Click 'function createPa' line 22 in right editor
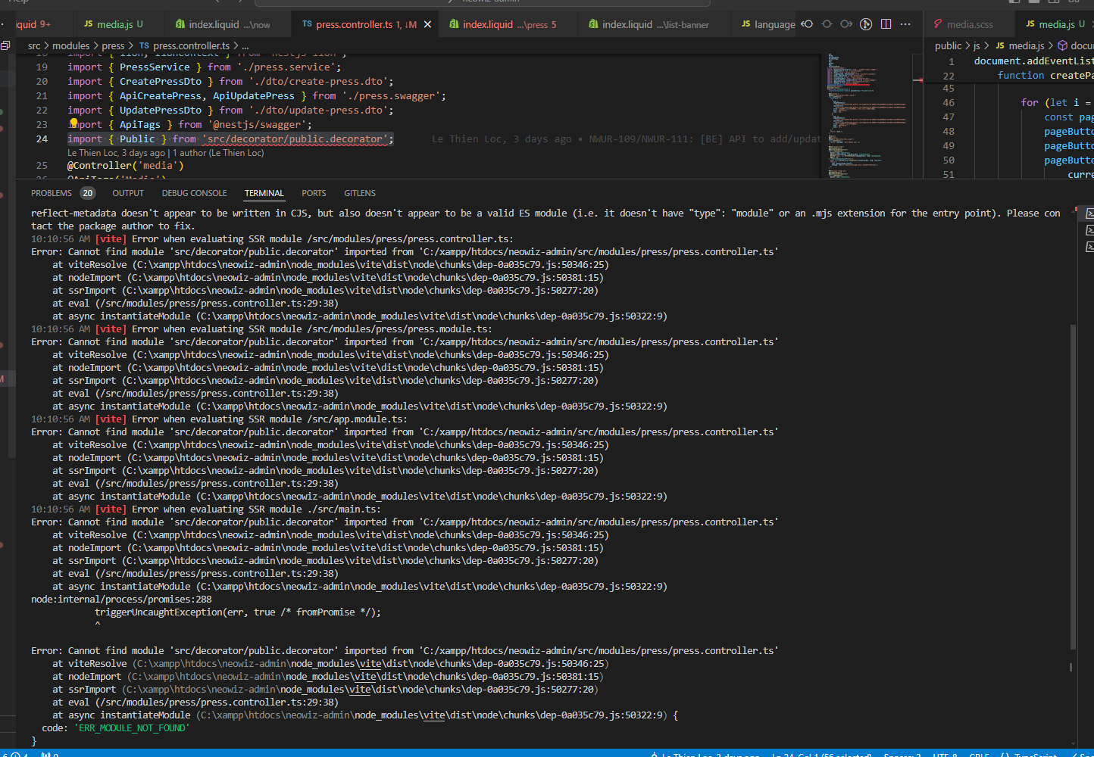Image resolution: width=1094 pixels, height=757 pixels. (1046, 76)
